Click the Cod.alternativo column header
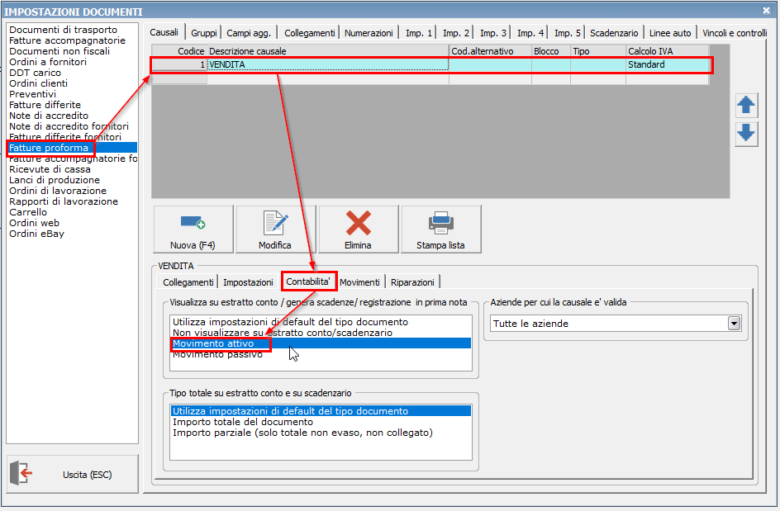This screenshot has width=780, height=511. 490,51
